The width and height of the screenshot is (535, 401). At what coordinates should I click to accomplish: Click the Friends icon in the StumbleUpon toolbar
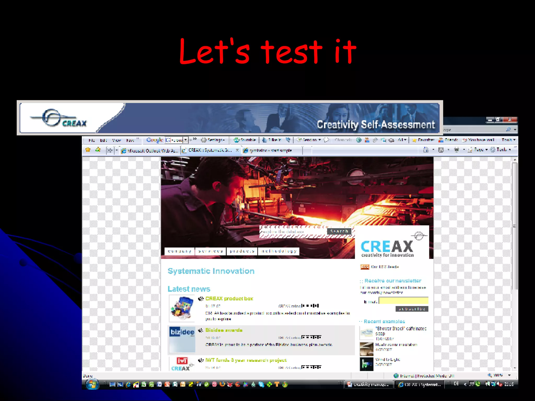click(x=441, y=140)
